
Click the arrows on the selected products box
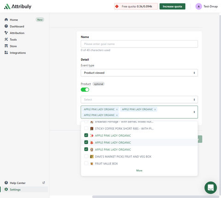pos(194,112)
